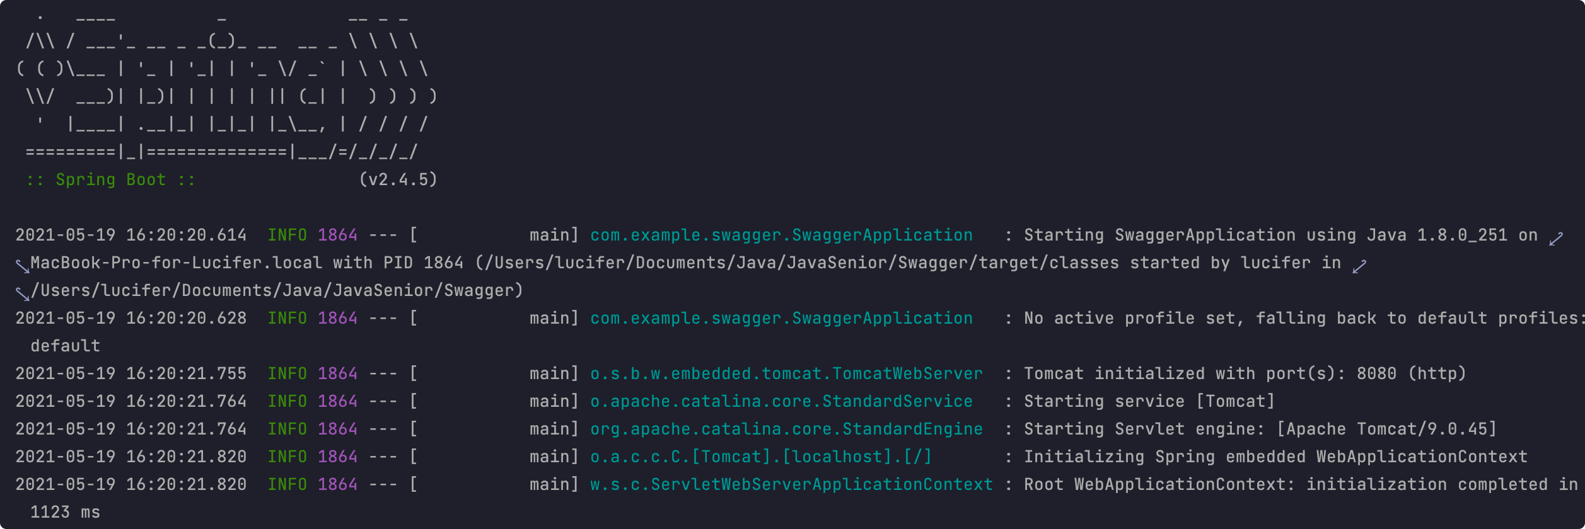Select the timestamp '2021-05-19 16:20:20.628'

[x=131, y=318]
